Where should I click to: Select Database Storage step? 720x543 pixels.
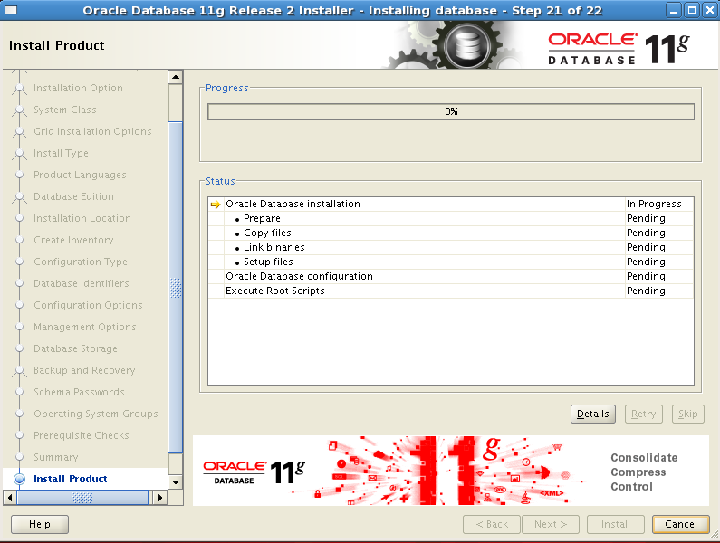click(75, 348)
